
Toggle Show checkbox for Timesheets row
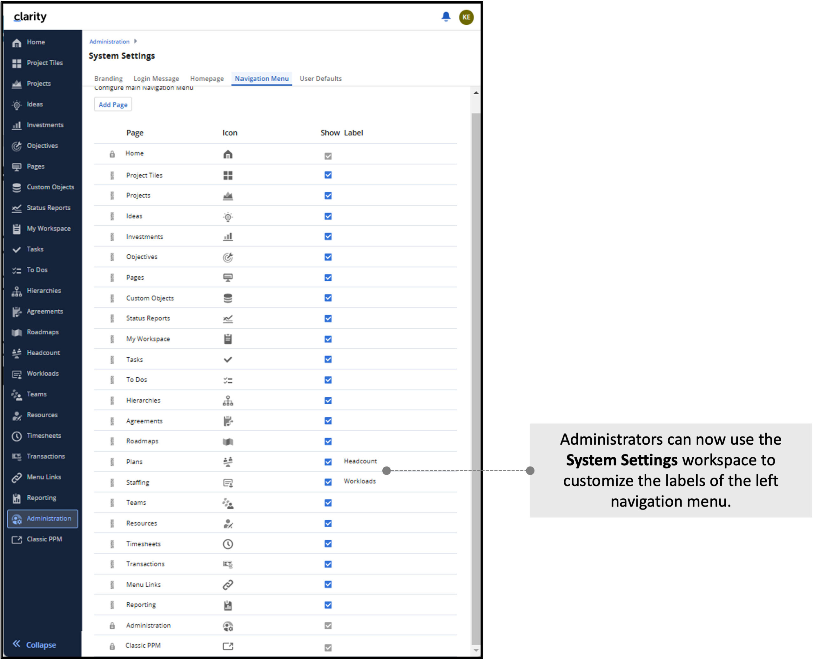coord(328,544)
